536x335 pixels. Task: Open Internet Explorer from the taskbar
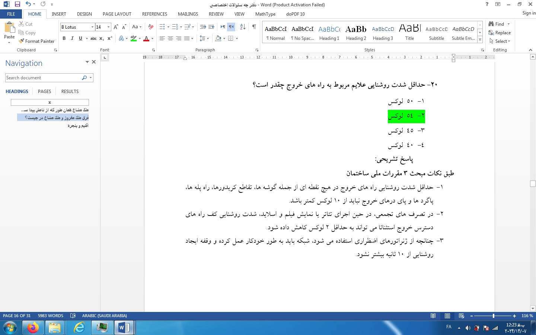click(x=79, y=328)
